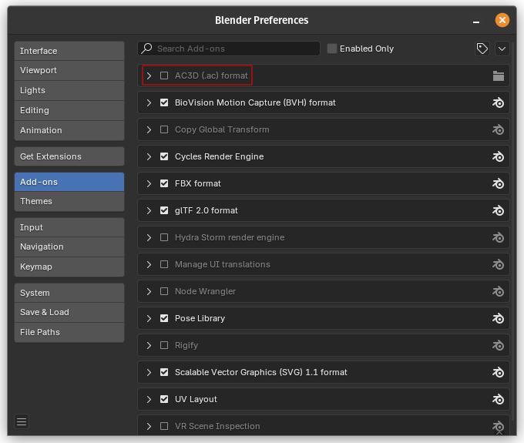Click Blender logo icon in Pose Library row
The image size is (524, 443).
coord(498,318)
